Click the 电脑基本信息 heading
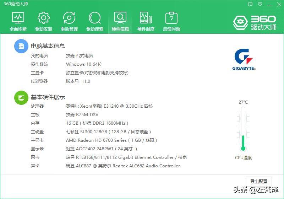Viewport: 284px width, 199px height. tap(48, 46)
